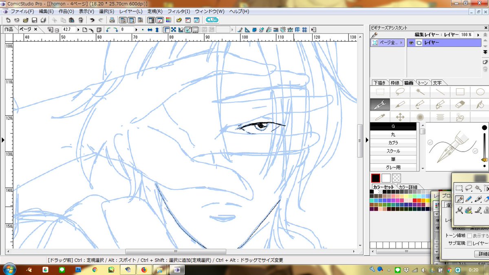Screen dimensions: 489x275
Task: Open ファイル(F) menu
Action: [22, 11]
